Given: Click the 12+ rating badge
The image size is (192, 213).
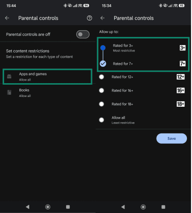Looking at the screenshot, I should pyautogui.click(x=181, y=77).
